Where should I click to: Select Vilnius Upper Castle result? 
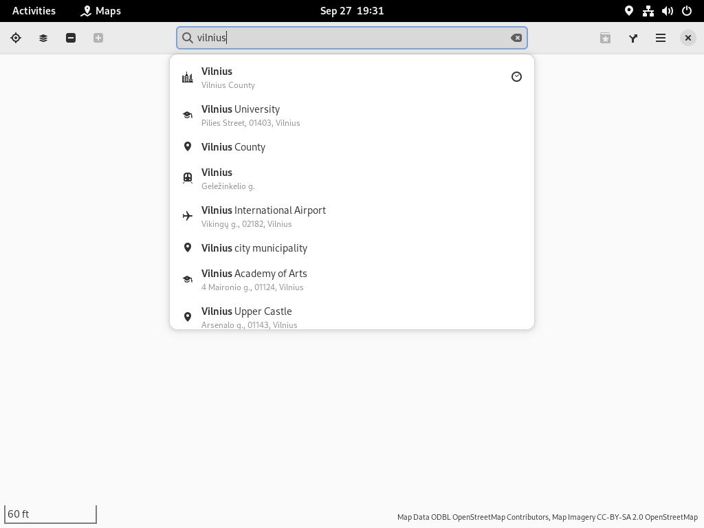pos(352,314)
